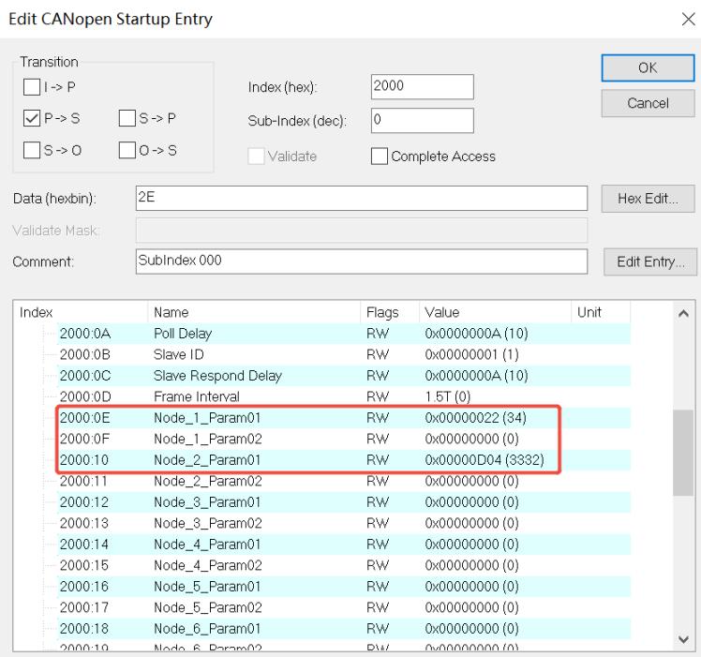701x657 pixels.
Task: Open the Hex Edit dialog
Action: point(648,199)
